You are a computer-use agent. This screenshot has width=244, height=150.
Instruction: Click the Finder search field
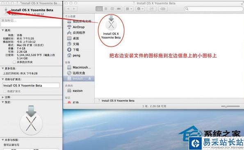click(214, 9)
